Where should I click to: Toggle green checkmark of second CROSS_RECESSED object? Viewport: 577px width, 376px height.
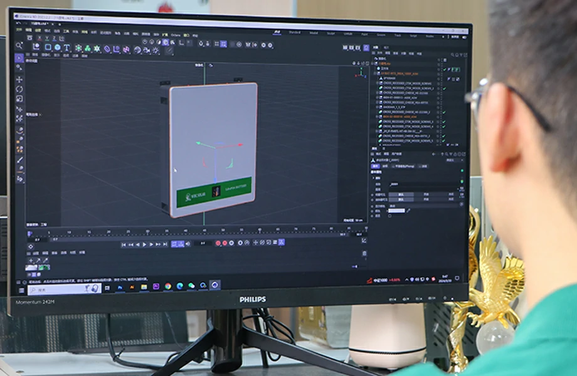coord(444,88)
